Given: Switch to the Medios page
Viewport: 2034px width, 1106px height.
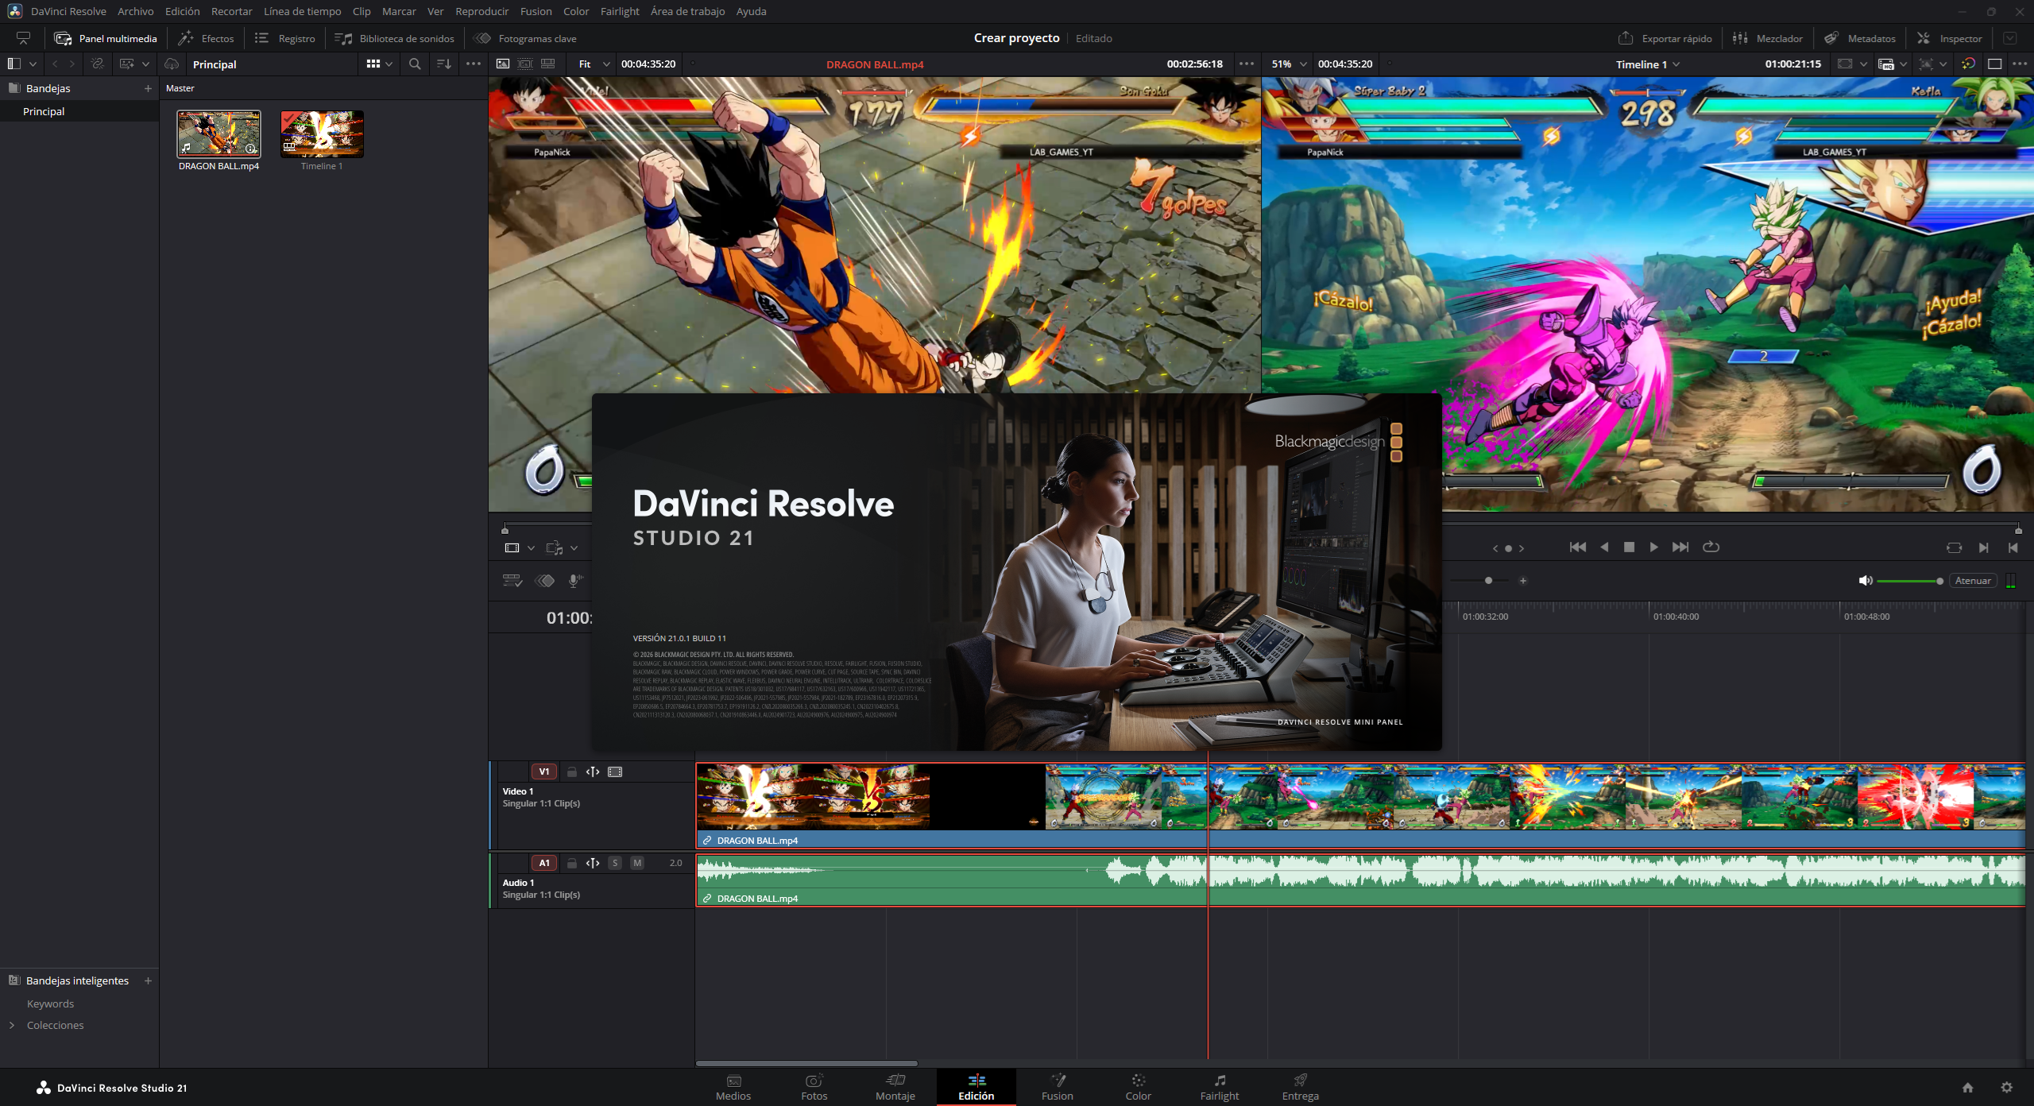Looking at the screenshot, I should point(733,1087).
